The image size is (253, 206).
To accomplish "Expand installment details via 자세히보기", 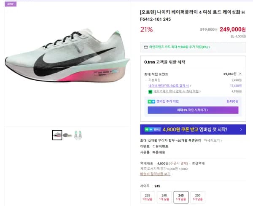I will tap(214, 140).
